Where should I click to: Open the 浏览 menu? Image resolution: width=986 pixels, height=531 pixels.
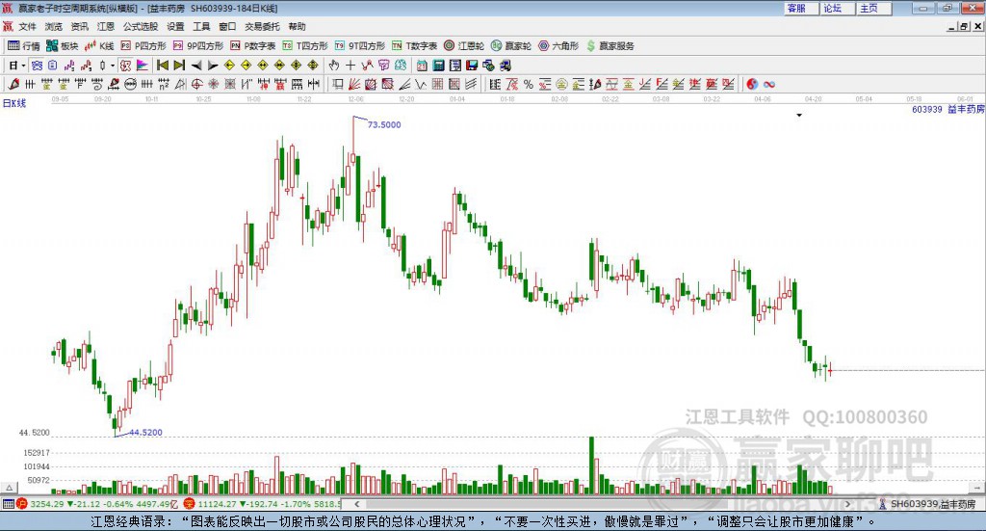tap(54, 26)
